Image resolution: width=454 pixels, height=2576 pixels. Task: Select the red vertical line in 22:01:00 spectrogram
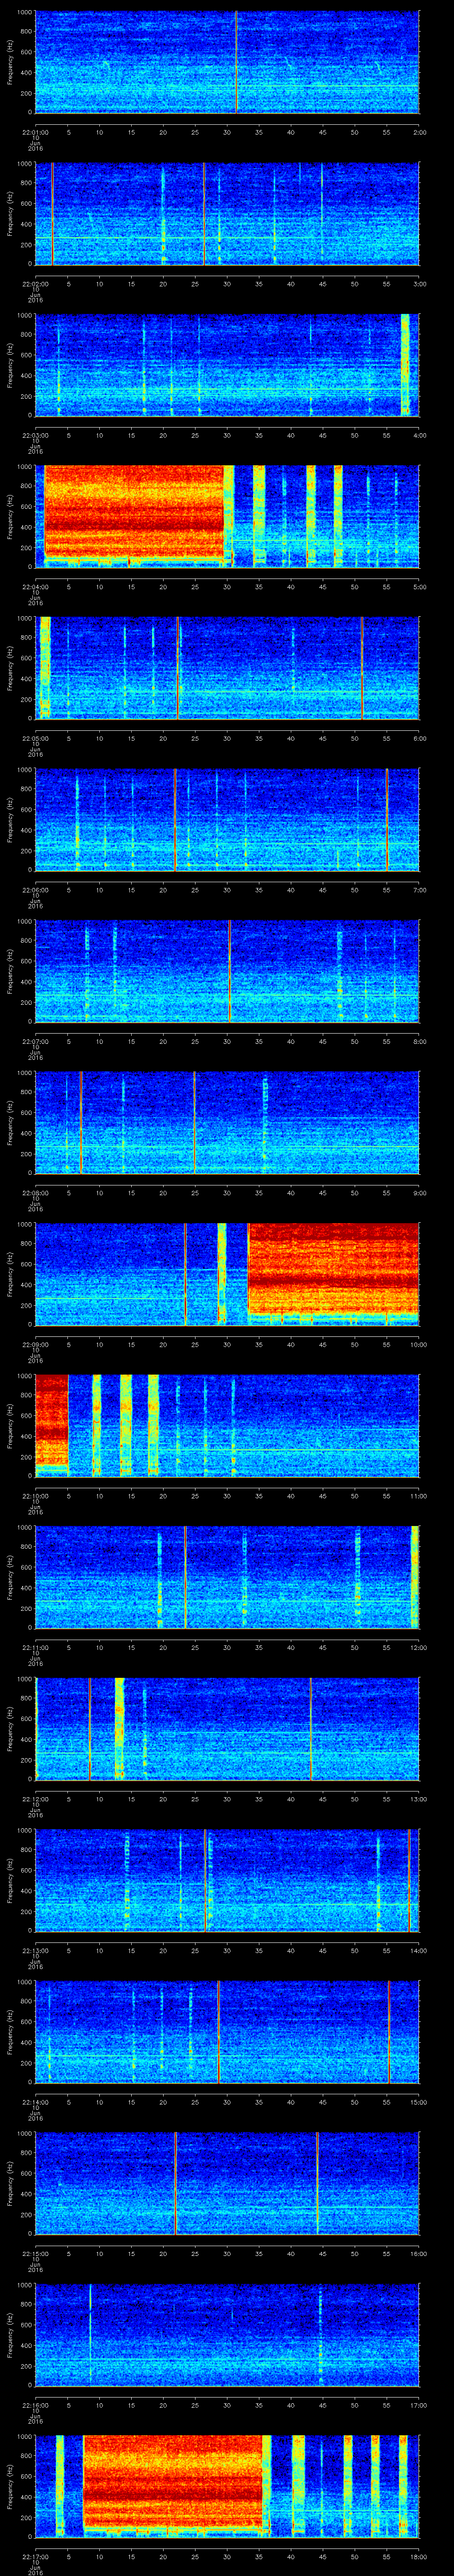pyautogui.click(x=236, y=62)
